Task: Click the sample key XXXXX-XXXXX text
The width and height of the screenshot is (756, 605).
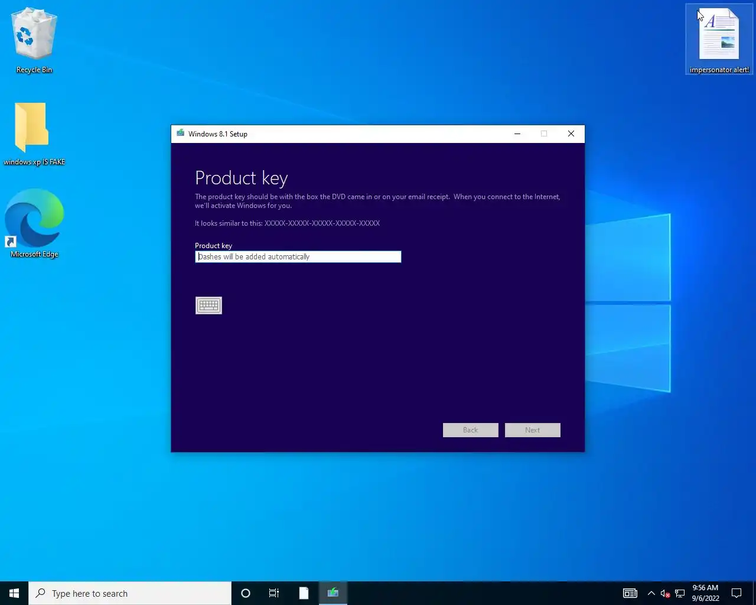Action: (x=322, y=223)
